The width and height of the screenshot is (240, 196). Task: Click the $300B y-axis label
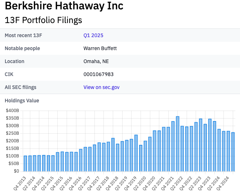[x=12, y=126]
